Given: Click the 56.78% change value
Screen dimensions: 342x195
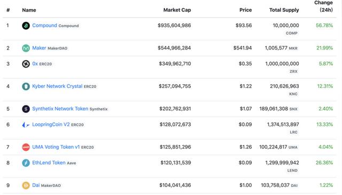Looking at the screenshot, I should tap(324, 26).
